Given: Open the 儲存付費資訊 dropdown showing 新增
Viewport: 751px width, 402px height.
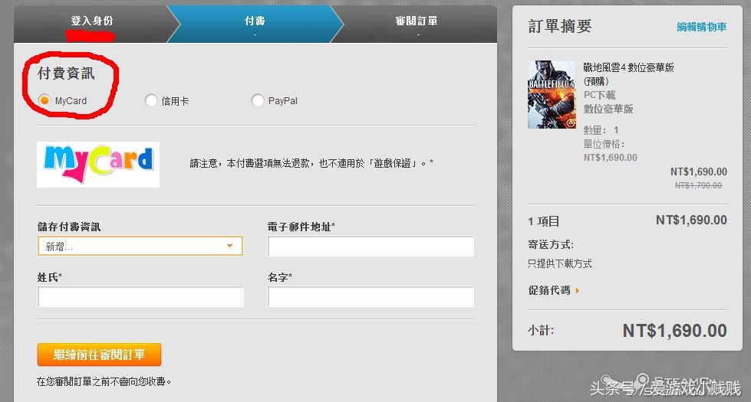Looking at the screenshot, I should point(140,246).
